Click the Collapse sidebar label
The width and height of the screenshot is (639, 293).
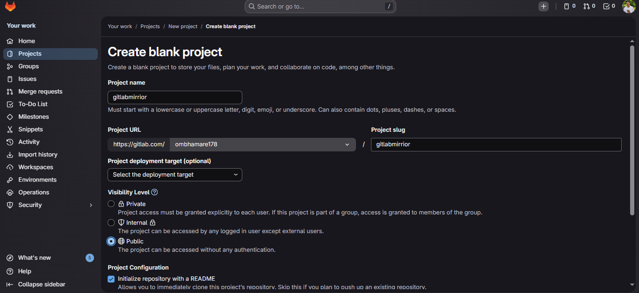pyautogui.click(x=42, y=285)
